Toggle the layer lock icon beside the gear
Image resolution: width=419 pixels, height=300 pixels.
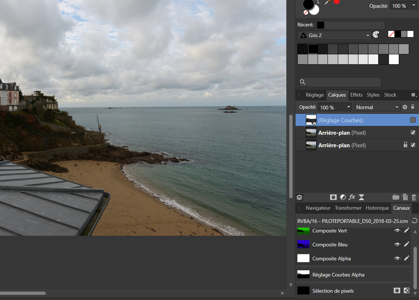tap(413, 107)
